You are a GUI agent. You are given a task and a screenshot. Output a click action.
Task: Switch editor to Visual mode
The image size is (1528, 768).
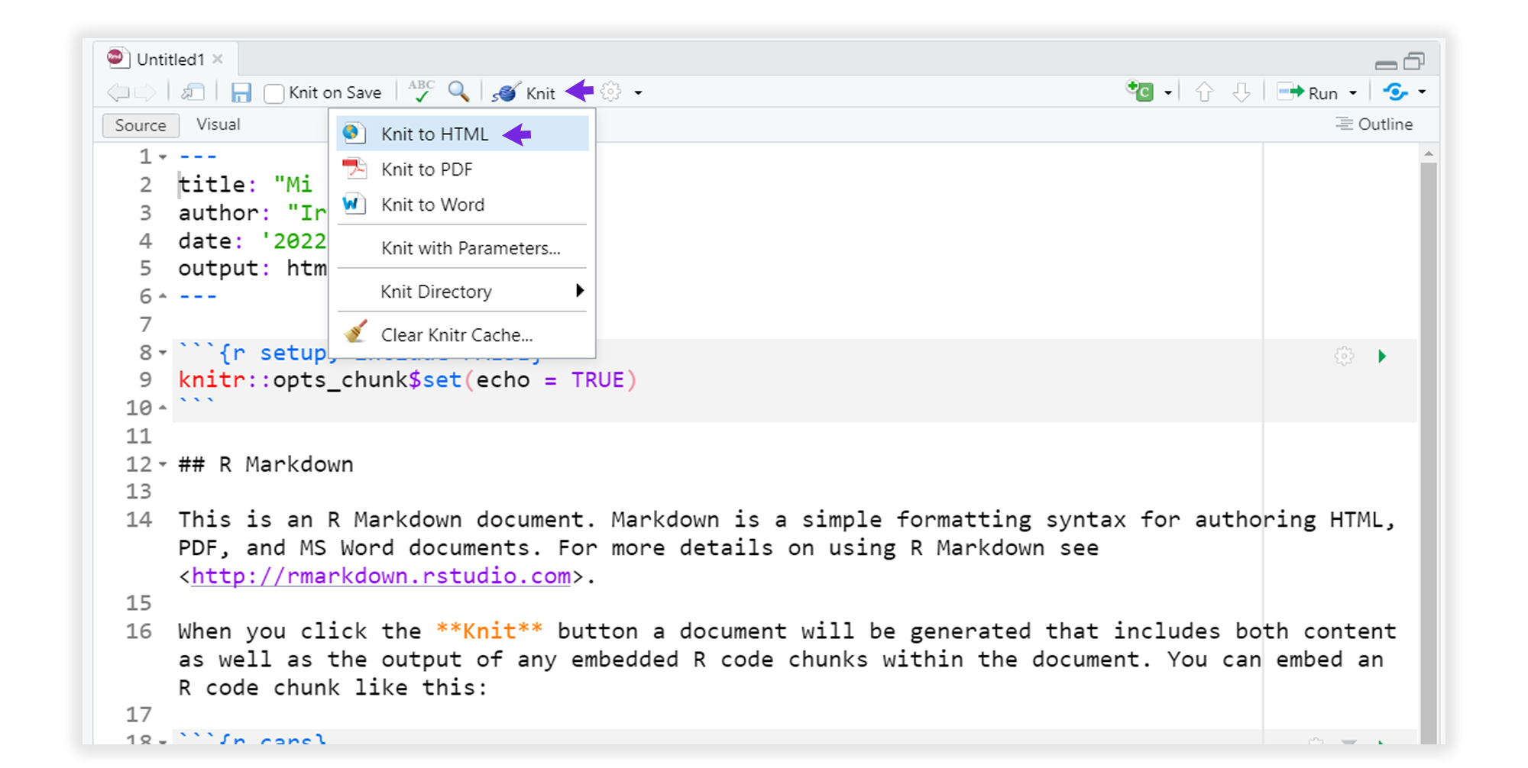218,124
